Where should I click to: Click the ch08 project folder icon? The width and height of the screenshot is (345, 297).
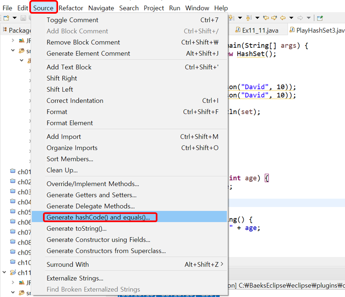[x=13, y=242]
